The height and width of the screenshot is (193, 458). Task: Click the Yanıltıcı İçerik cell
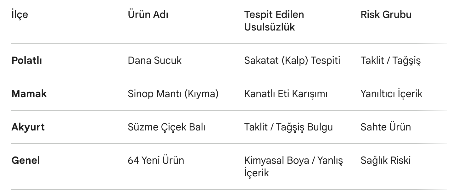pos(391,94)
